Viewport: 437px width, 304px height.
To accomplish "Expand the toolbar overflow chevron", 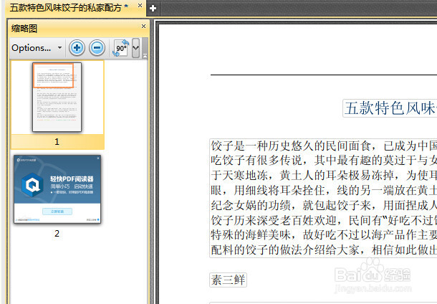I will tap(135, 48).
